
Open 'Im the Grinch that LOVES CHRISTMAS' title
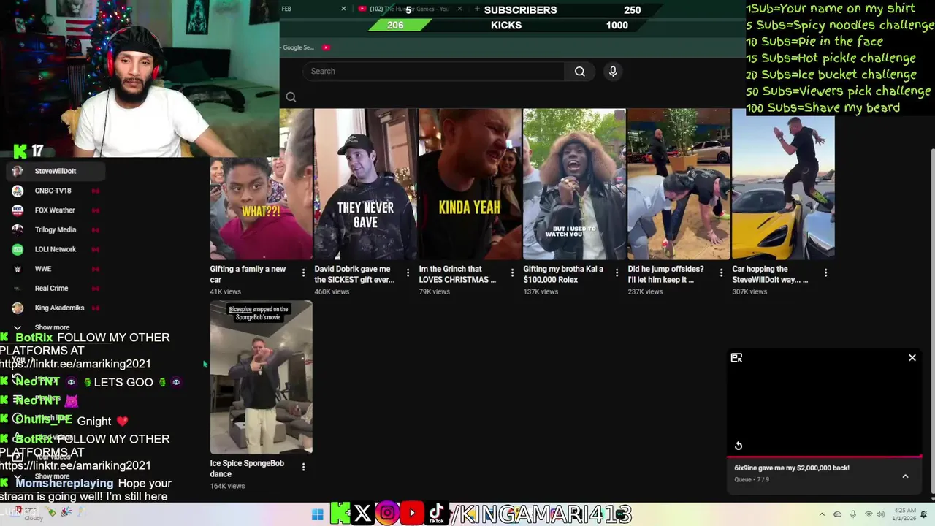(x=457, y=274)
